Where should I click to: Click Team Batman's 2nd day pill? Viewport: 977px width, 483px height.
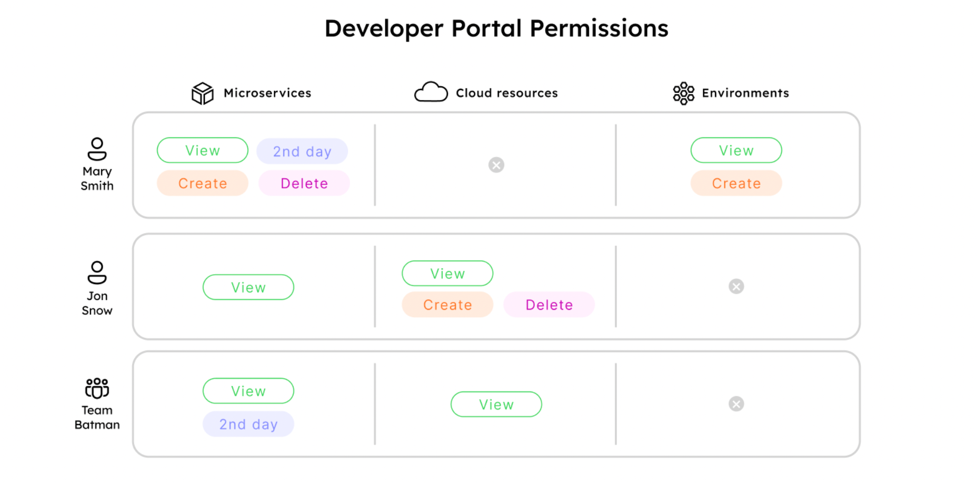(x=248, y=424)
